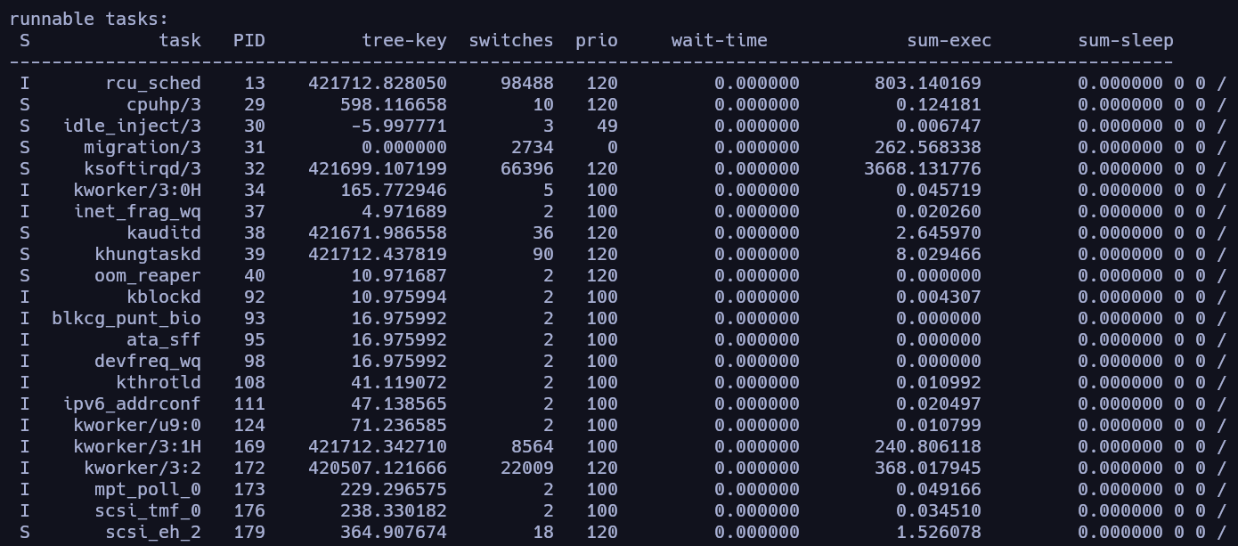1238x546 pixels.
Task: Select the mpt_poll_0 task name
Action: (x=148, y=489)
